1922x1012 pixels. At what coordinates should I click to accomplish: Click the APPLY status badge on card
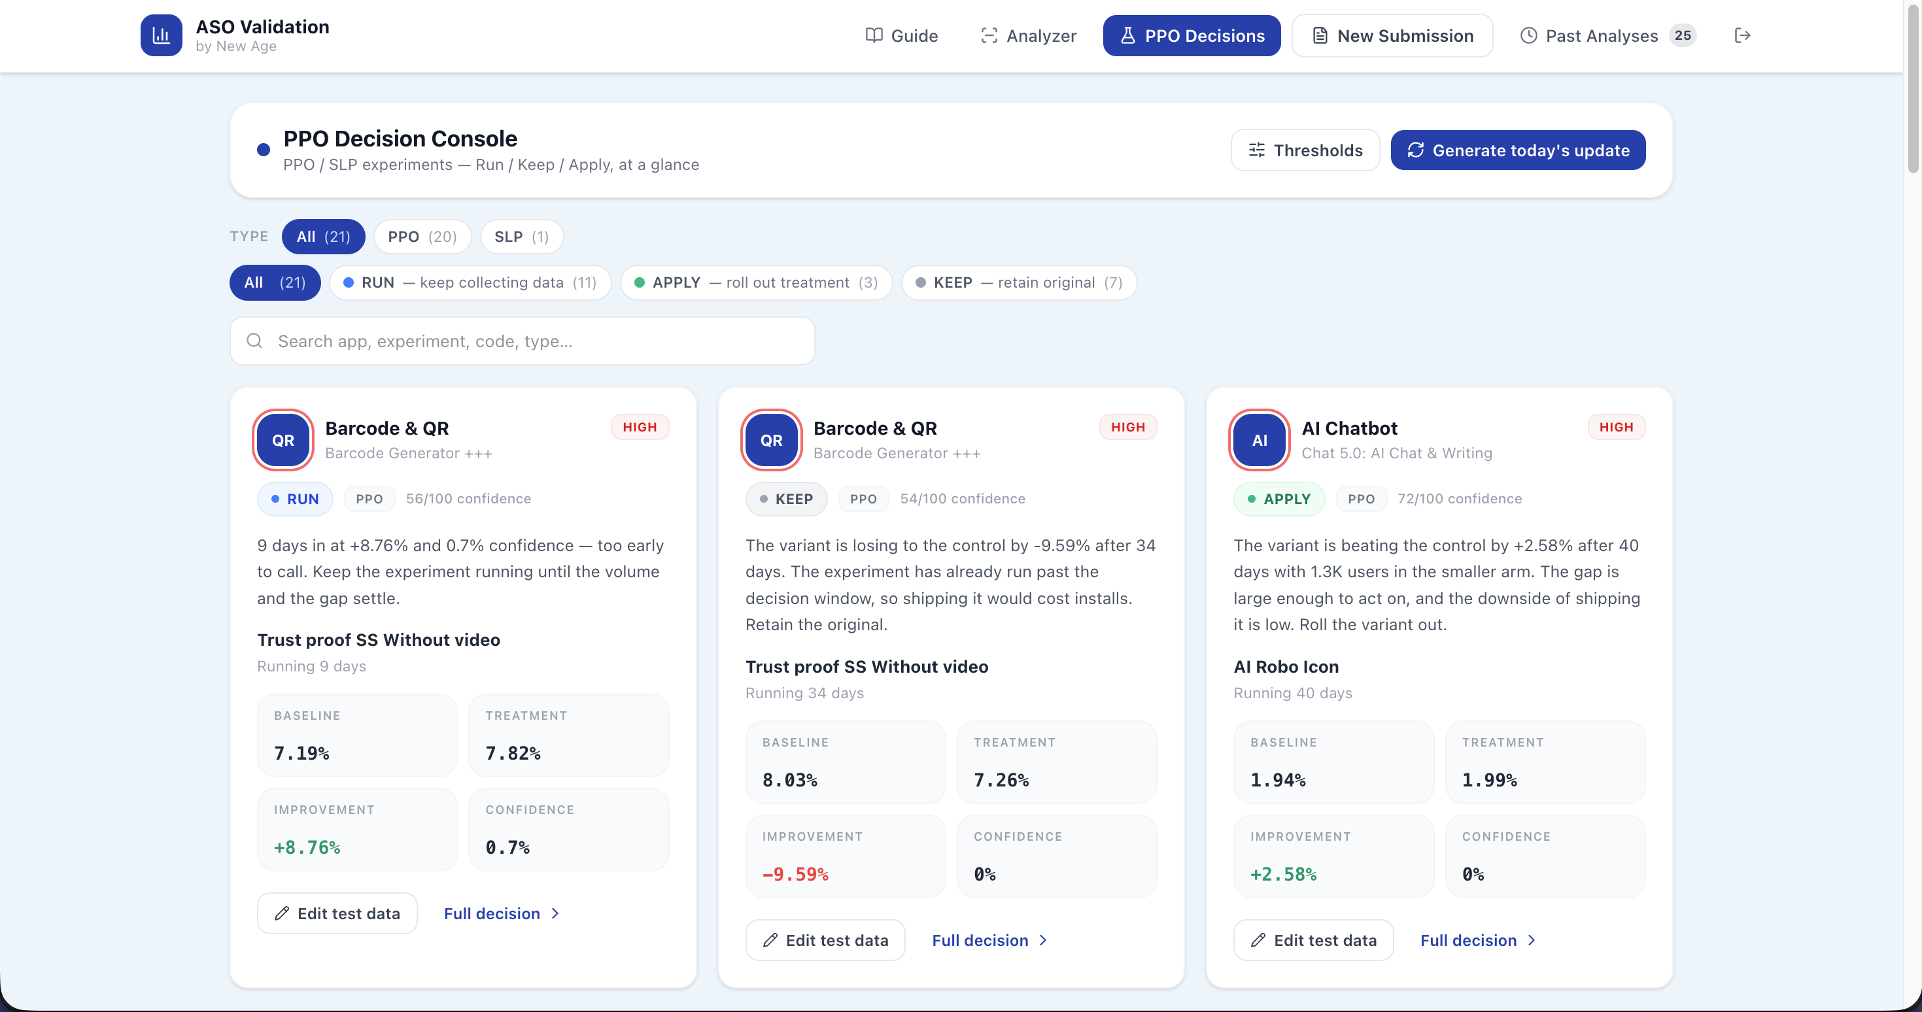[1279, 499]
